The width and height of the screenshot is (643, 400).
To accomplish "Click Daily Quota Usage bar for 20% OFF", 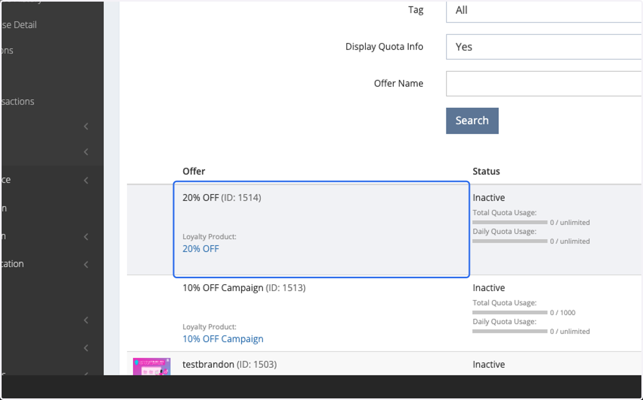I will [x=510, y=241].
